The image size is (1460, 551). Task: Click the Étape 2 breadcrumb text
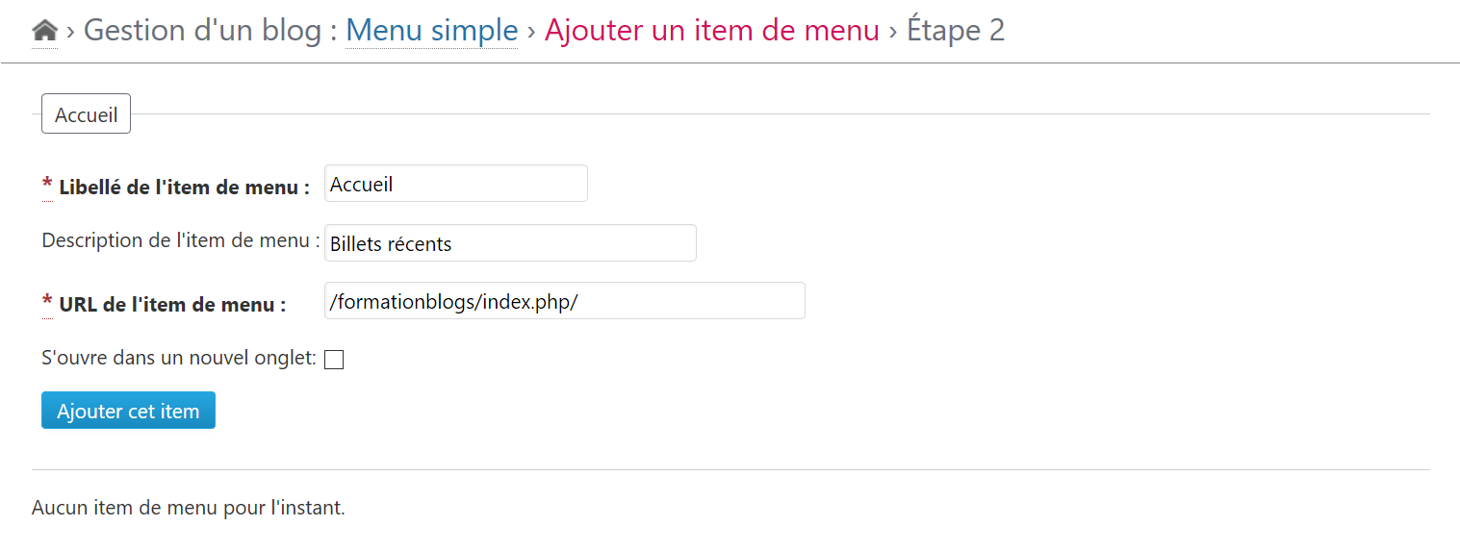[956, 31]
